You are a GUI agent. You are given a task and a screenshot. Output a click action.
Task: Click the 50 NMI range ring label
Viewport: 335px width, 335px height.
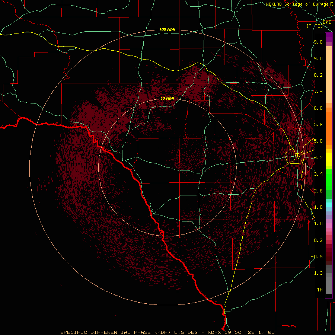coord(167,98)
